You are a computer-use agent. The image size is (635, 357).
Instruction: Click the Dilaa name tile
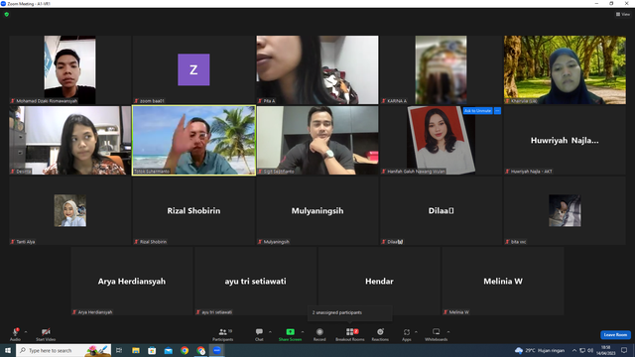point(441,210)
